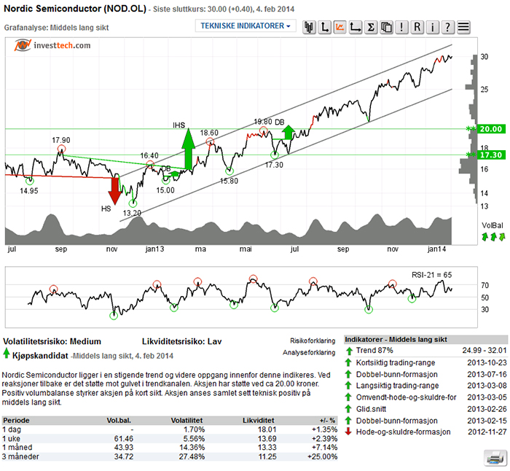Viewport: 510px width, 471px height.
Task: Open the hamburger menu icon
Action: tap(463, 27)
